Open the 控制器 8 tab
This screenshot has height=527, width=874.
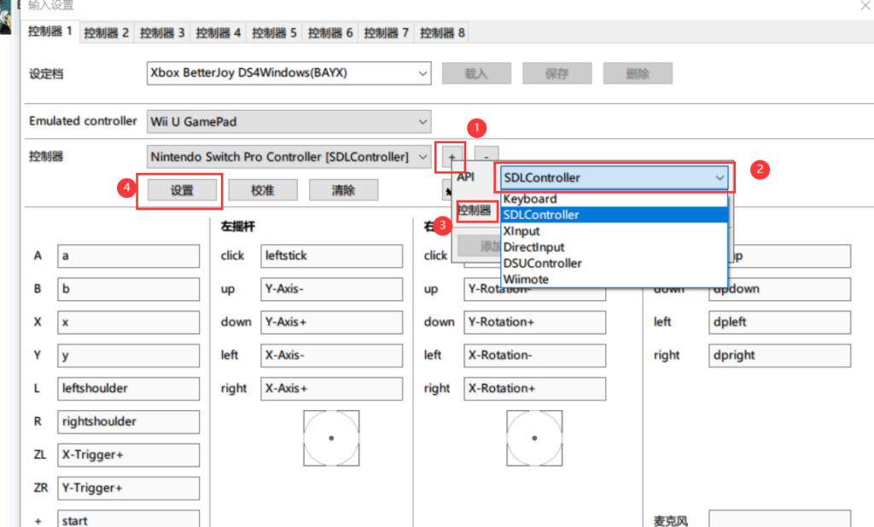[x=443, y=33]
